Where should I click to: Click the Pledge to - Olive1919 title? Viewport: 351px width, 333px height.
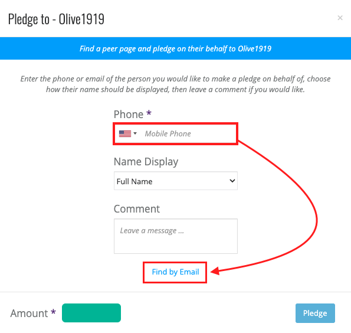tap(56, 19)
